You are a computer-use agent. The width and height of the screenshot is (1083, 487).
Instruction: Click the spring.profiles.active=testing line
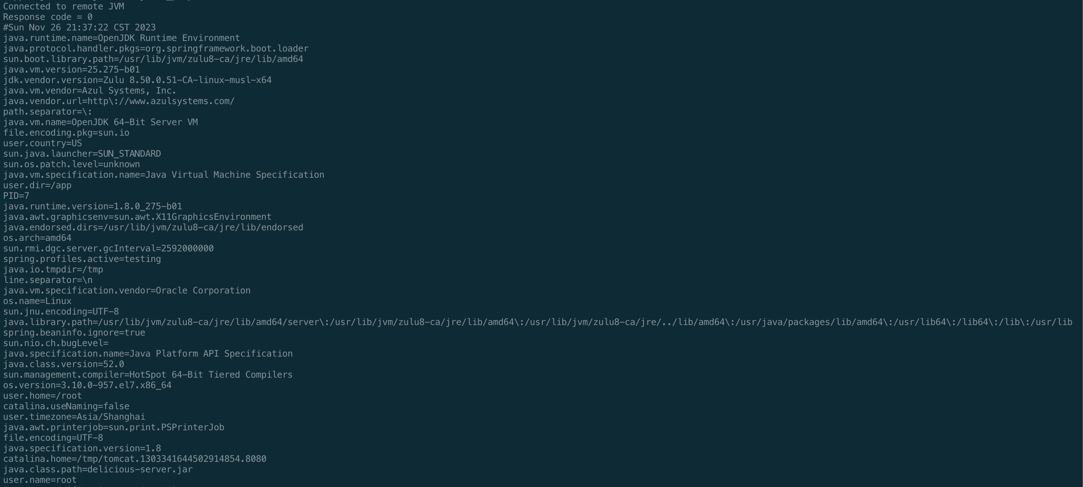point(82,259)
